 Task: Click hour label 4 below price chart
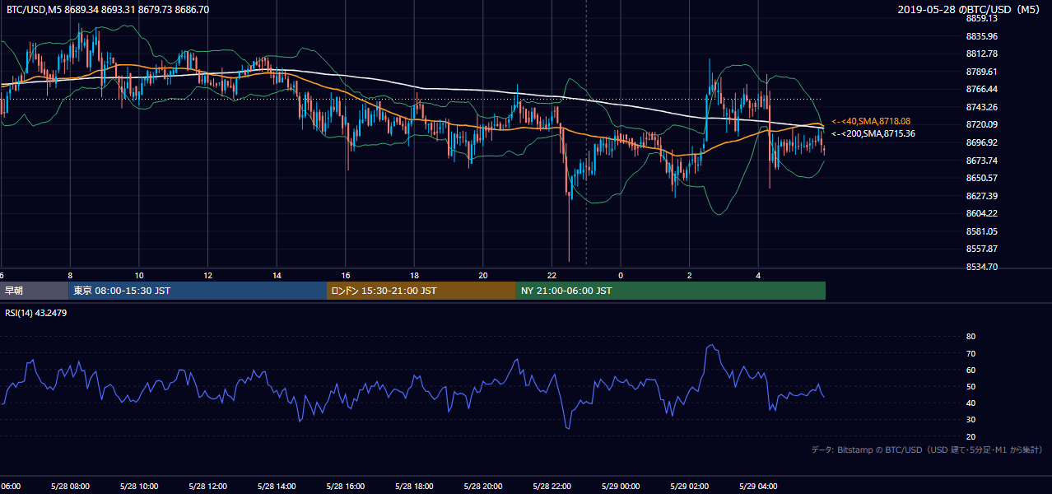pos(758,275)
